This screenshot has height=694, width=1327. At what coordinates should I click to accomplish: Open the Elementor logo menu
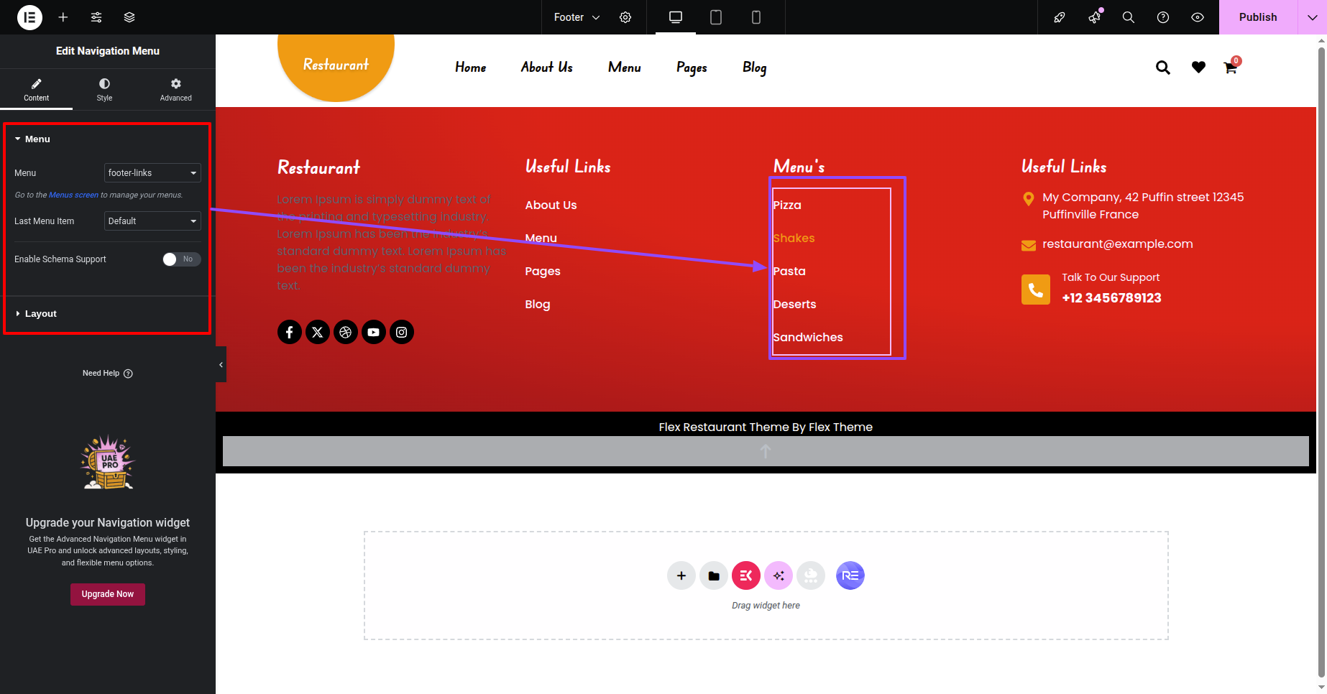coord(29,17)
